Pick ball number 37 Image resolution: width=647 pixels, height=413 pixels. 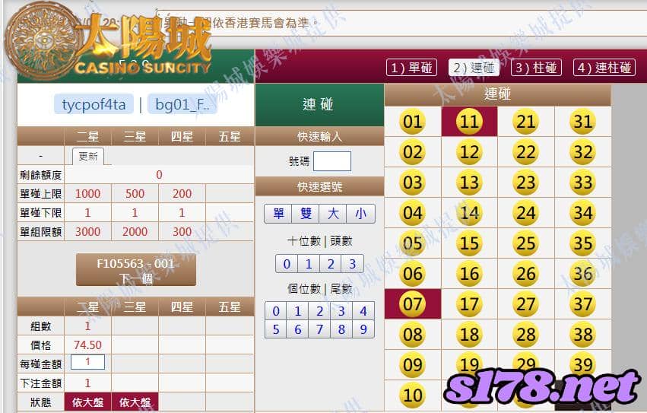(x=583, y=304)
